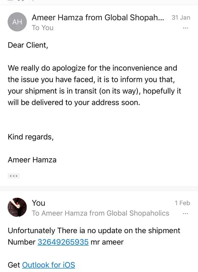Image resolution: width=198 pixels, height=272 pixels.
Task: Open more options for Ameer Hamza's email
Action: (186, 28)
